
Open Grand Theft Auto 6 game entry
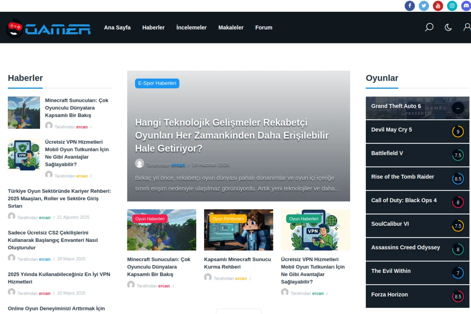[418, 108]
